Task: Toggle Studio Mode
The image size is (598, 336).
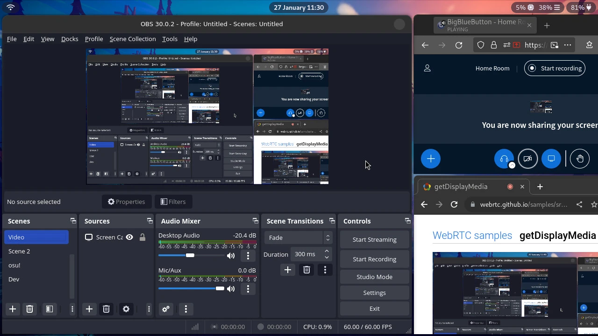Action: (375, 277)
